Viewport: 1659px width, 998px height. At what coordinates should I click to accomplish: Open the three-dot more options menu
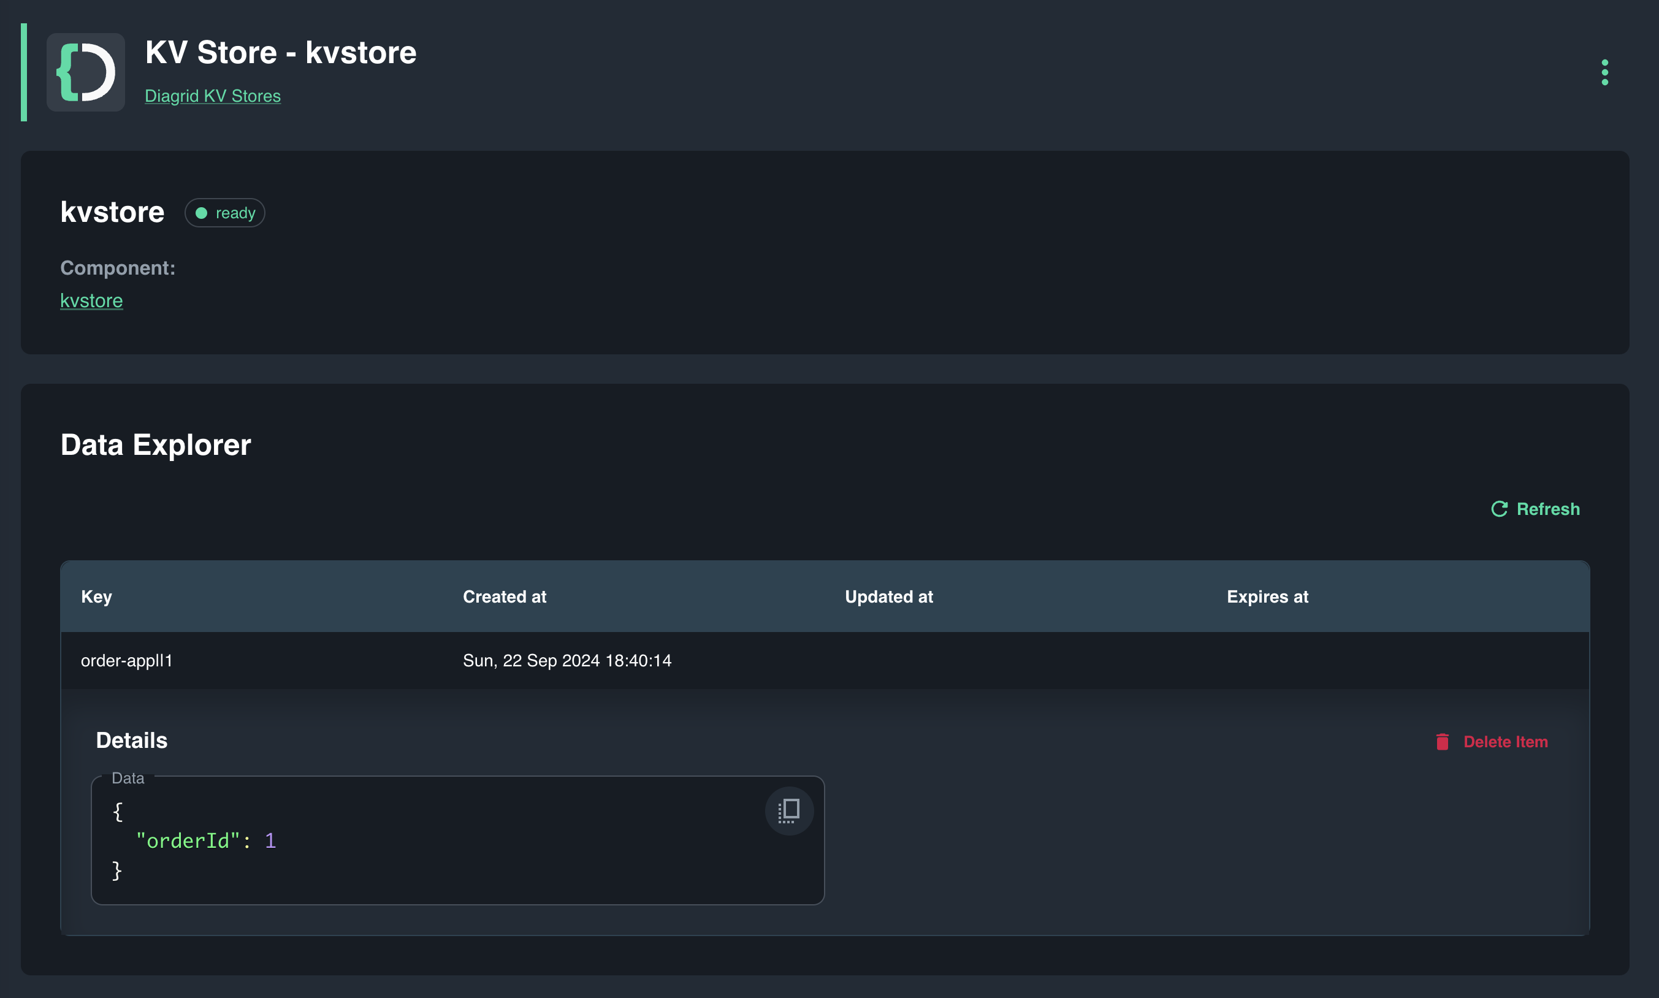(x=1604, y=72)
